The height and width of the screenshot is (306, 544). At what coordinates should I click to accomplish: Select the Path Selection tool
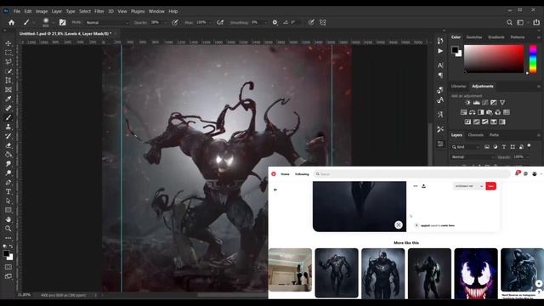(x=8, y=201)
